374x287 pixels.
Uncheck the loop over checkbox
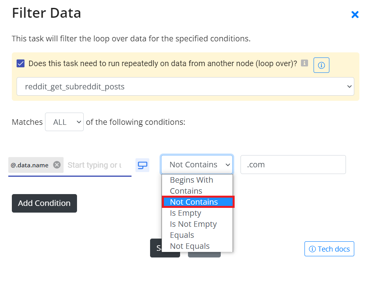[x=21, y=63]
